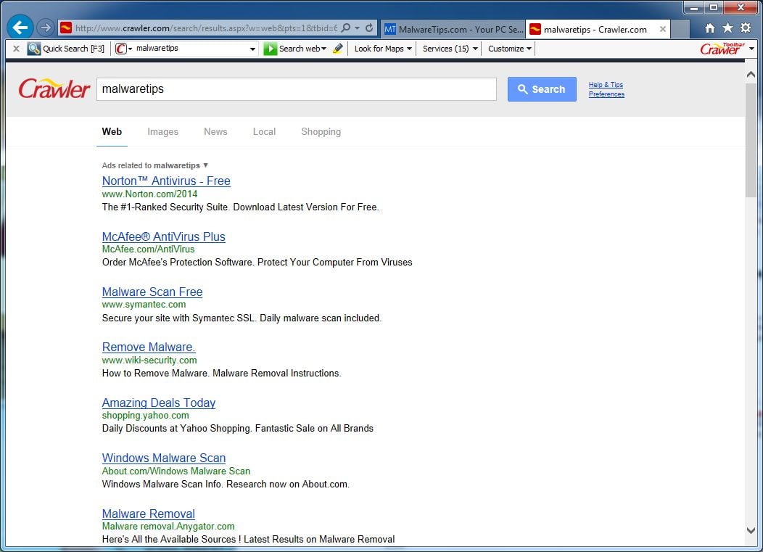Click the Crawler favicon in address bar

coord(66,28)
